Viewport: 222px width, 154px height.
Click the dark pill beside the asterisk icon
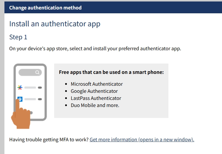coord(40,87)
